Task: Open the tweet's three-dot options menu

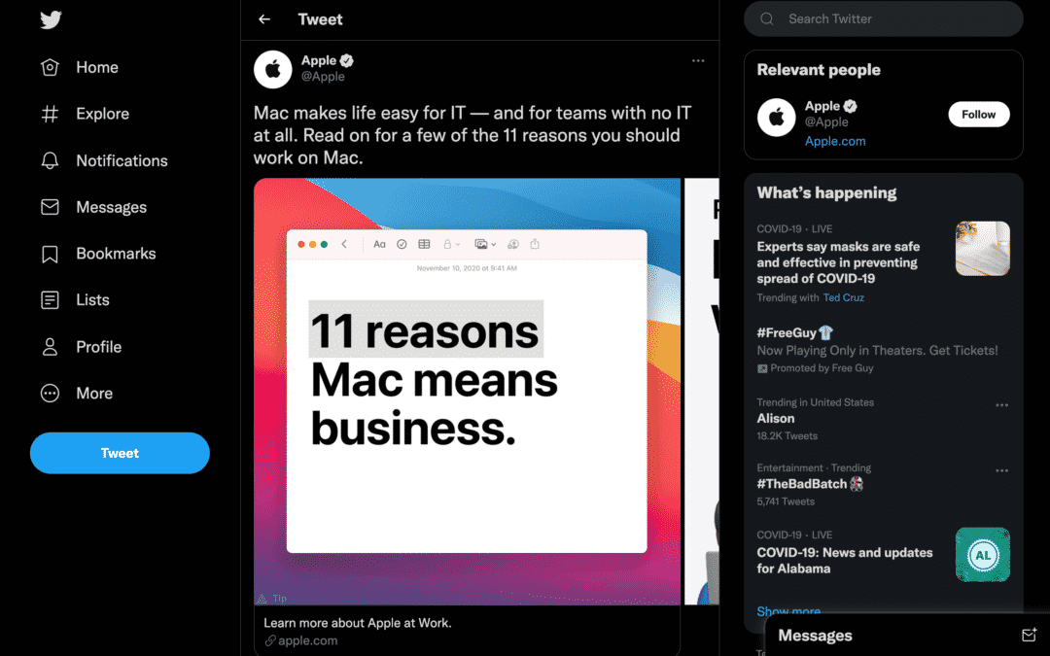Action: [698, 60]
